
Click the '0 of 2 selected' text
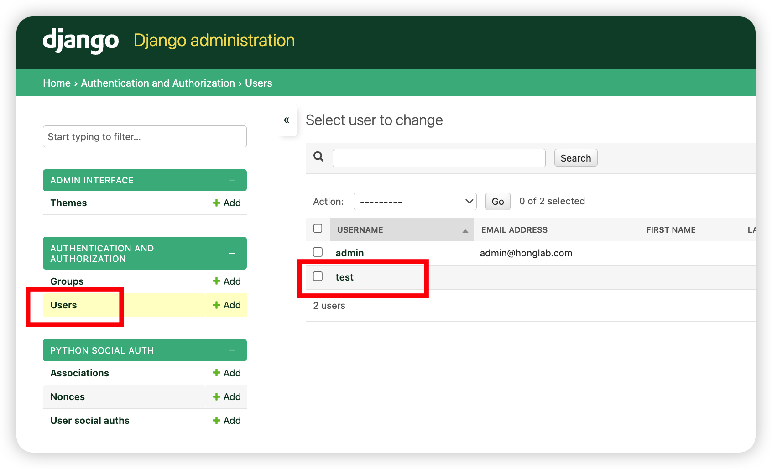point(552,201)
